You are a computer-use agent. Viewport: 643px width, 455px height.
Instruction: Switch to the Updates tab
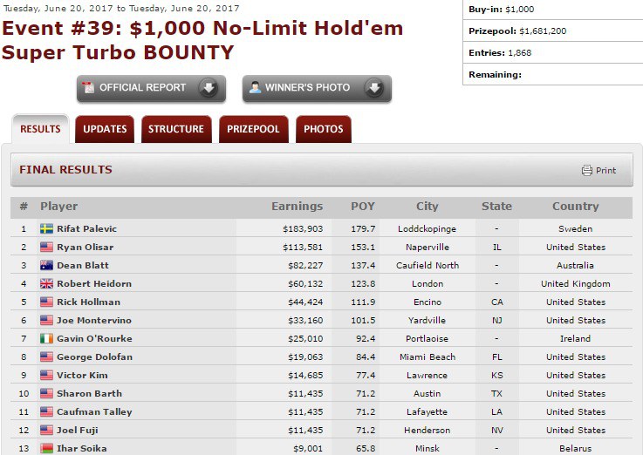click(x=105, y=129)
